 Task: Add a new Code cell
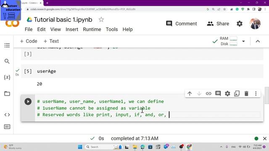29,41
